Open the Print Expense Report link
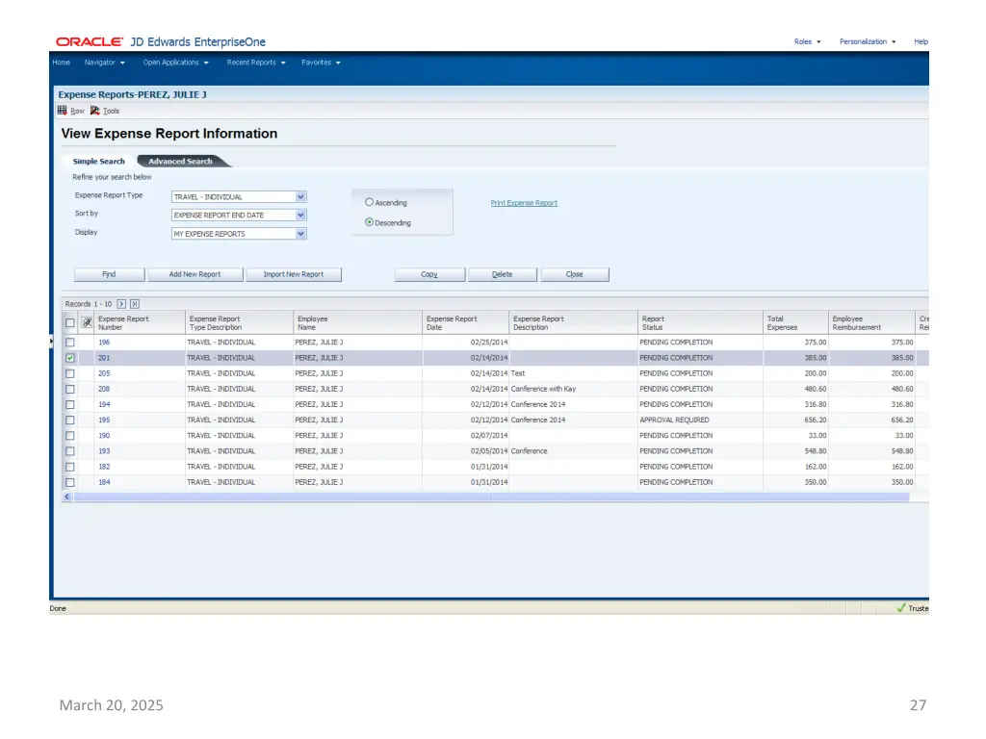Viewport: 986px width, 739px height. (524, 203)
